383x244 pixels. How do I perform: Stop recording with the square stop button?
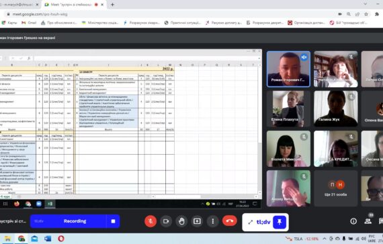pyautogui.click(x=113, y=221)
